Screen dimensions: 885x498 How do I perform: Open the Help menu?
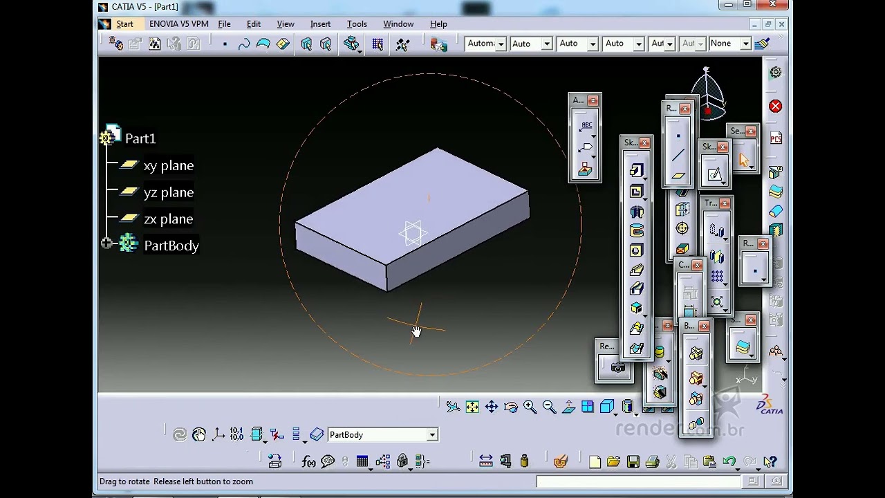(x=438, y=24)
